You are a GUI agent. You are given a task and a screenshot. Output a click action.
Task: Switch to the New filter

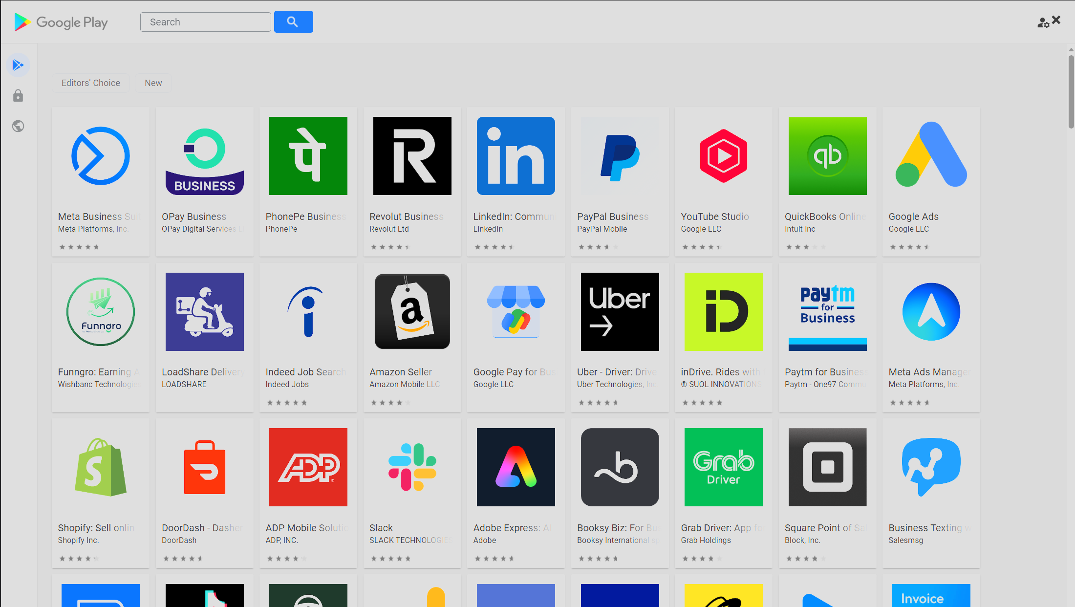pyautogui.click(x=153, y=83)
